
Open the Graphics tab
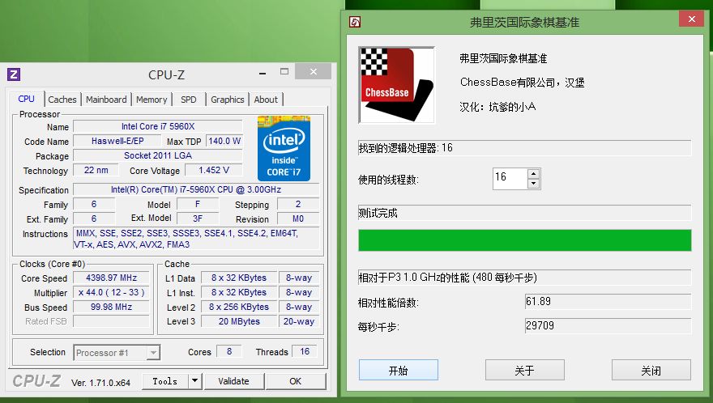(228, 100)
